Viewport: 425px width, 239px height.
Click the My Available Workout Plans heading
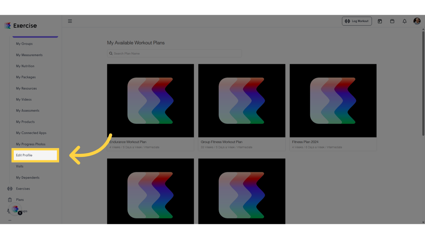(x=136, y=43)
